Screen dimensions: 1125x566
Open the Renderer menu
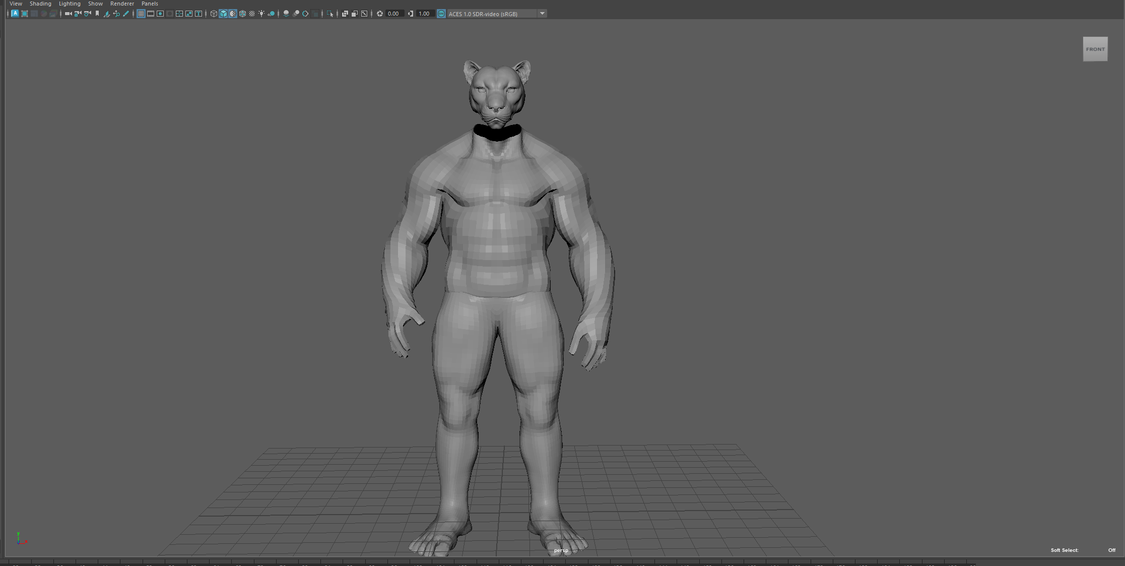pos(122,4)
